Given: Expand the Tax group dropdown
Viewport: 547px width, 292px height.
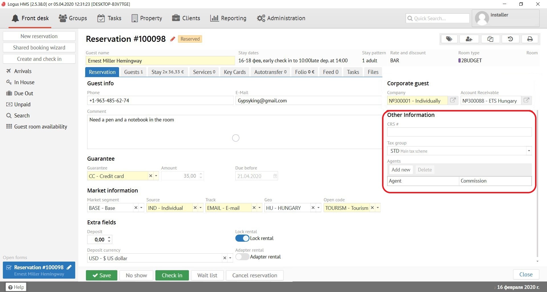Looking at the screenshot, I should click(x=529, y=151).
